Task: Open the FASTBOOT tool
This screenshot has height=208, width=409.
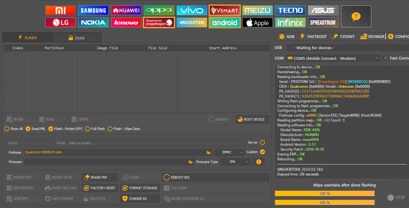Action: (313, 36)
